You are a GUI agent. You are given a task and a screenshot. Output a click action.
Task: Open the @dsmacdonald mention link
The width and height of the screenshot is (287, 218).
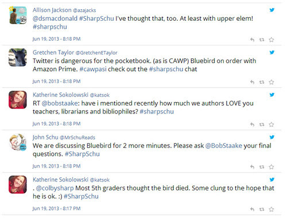coord(55,18)
